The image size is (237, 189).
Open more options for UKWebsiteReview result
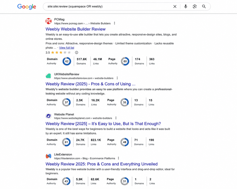tap(117, 78)
